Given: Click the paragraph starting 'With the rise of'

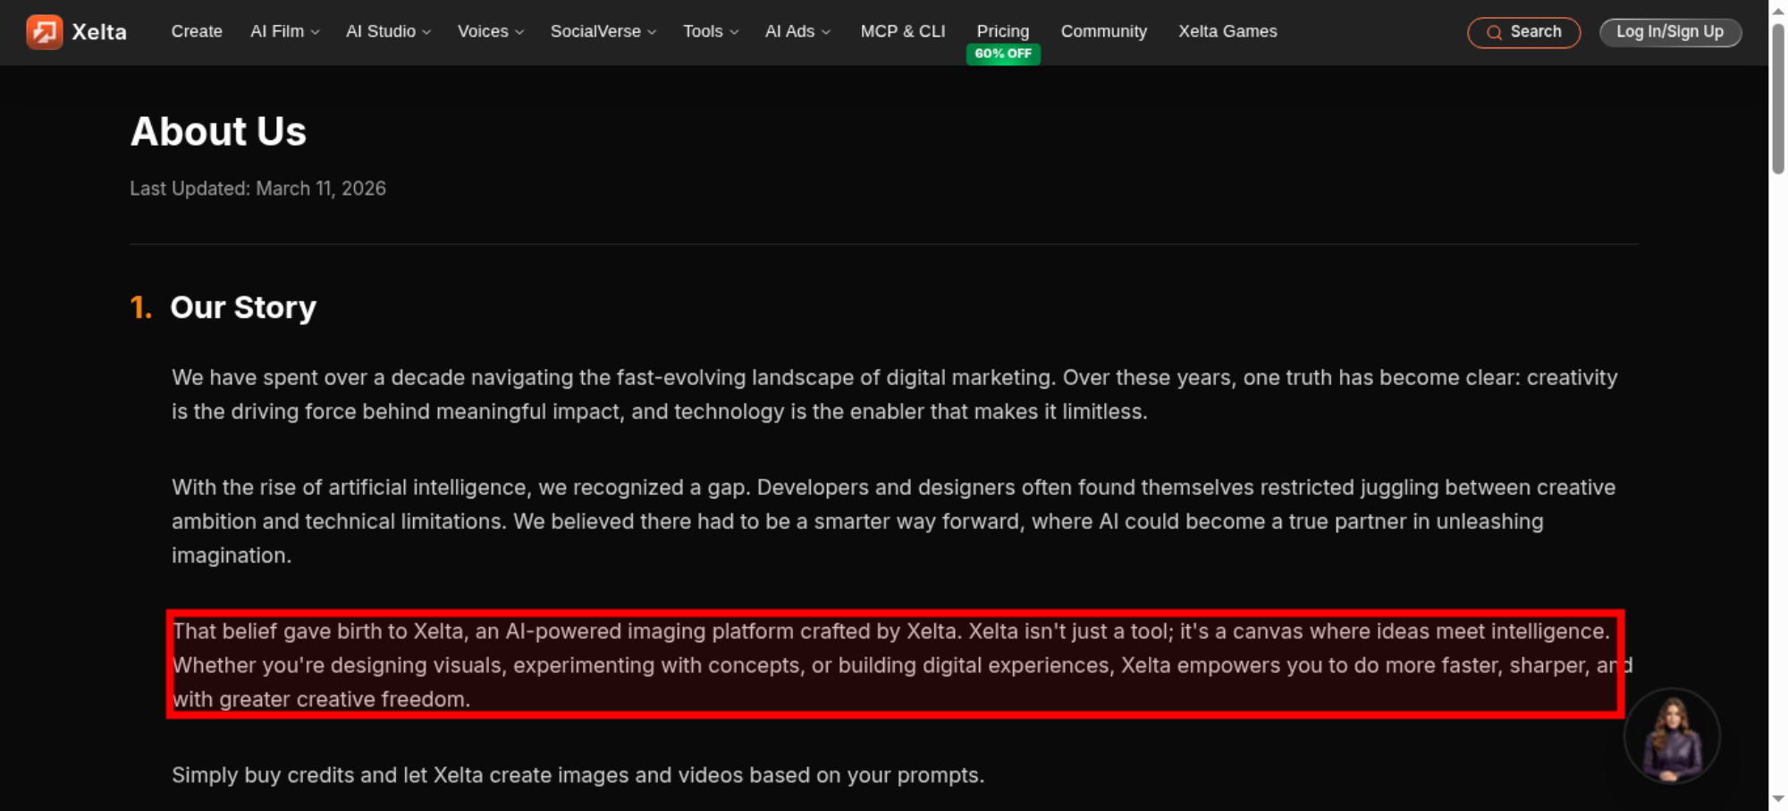Looking at the screenshot, I should coord(894,522).
